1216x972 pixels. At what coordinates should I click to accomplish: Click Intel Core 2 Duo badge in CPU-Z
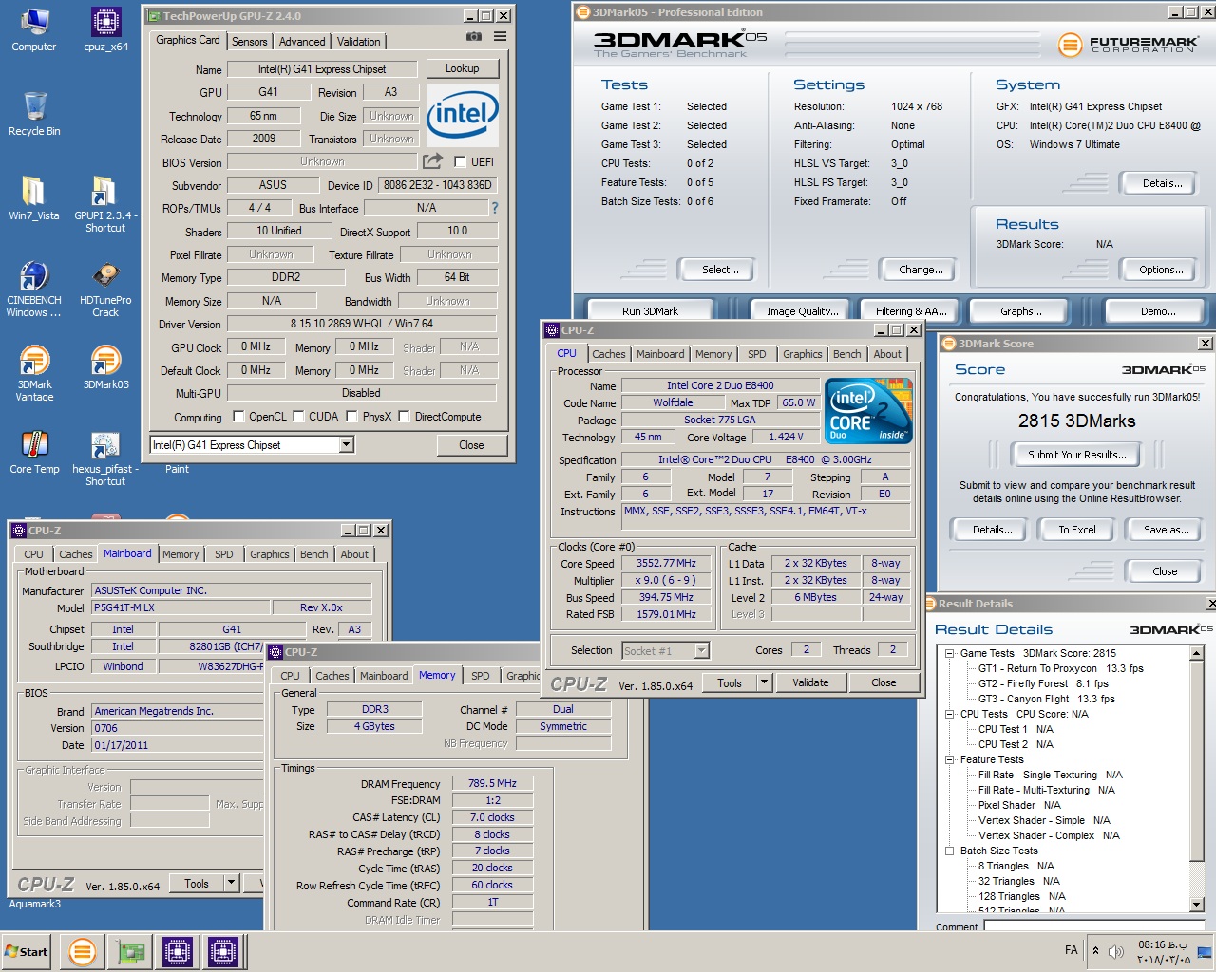(x=868, y=410)
